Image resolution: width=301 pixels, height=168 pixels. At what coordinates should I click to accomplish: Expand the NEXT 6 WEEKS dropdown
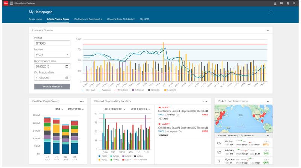pyautogui.click(x=141, y=109)
